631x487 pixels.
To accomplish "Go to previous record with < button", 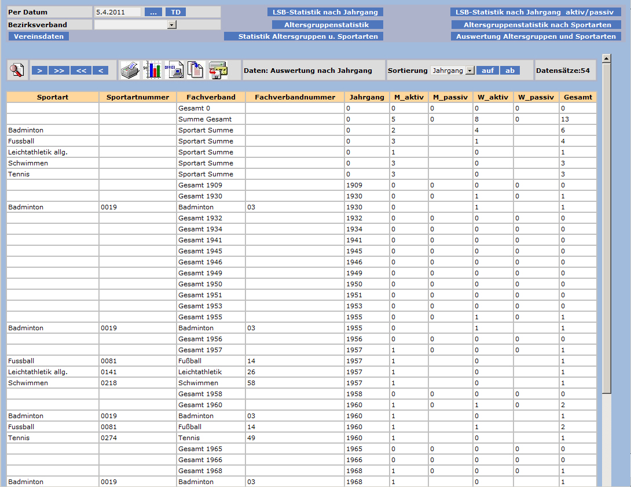I will coord(101,71).
